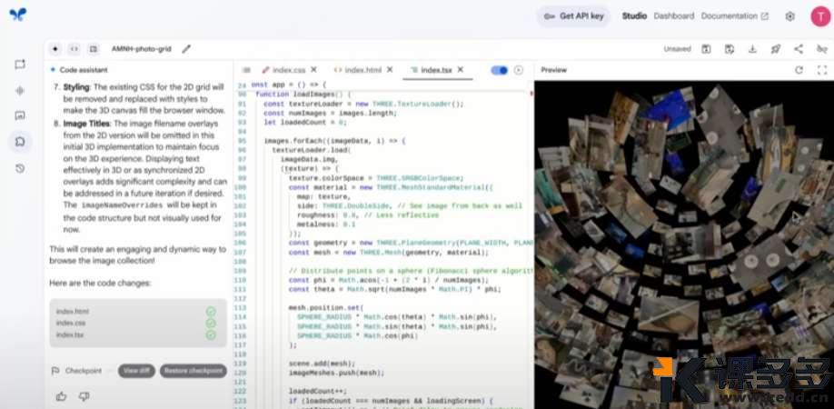Click the AMNH-photo-grid app name
This screenshot has height=409, width=834.
[x=142, y=49]
